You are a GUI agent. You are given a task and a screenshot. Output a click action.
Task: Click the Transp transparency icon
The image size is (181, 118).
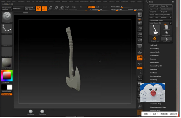click(140, 106)
